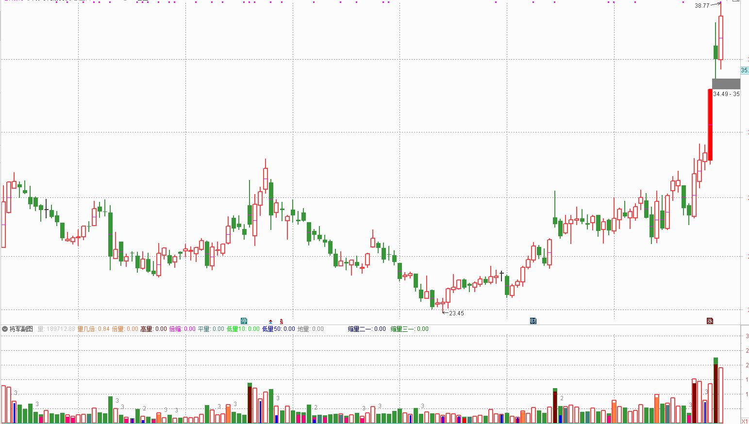Expand the 将军副图 indicator dropdown arrow
The image size is (749, 424).
pos(5,329)
